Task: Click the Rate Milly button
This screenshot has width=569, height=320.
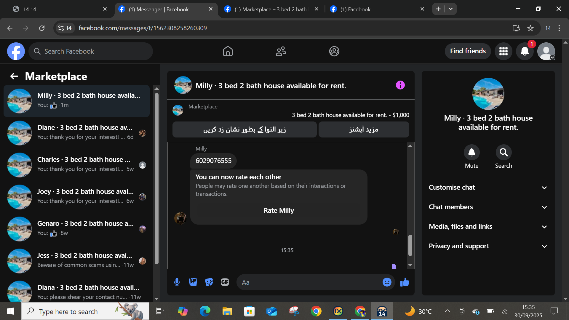Action: (x=279, y=211)
